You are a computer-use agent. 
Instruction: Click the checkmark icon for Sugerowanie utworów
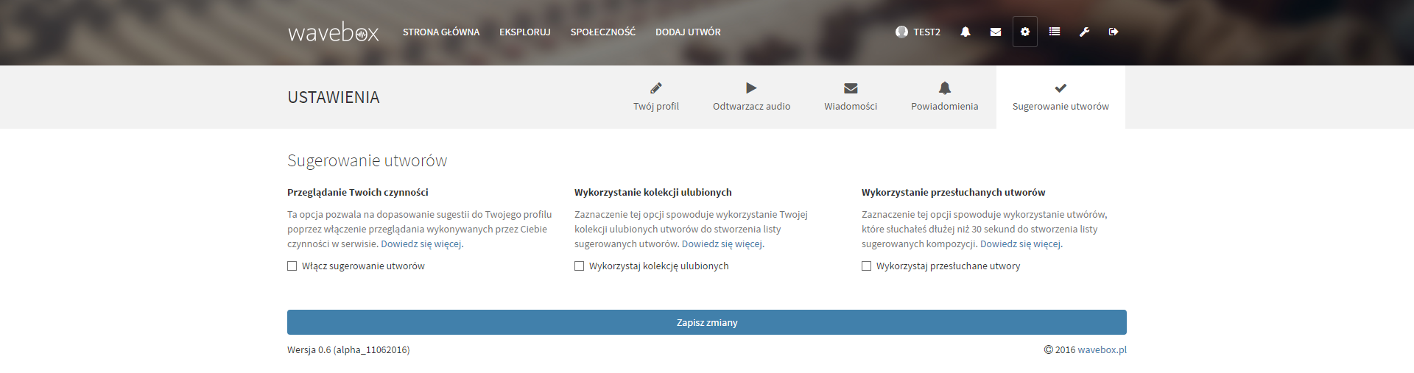pyautogui.click(x=1060, y=88)
